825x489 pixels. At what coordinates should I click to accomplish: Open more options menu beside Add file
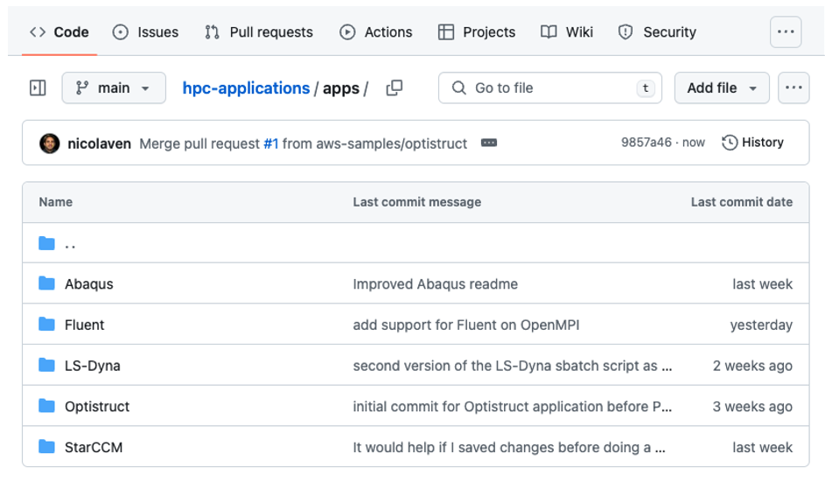point(794,87)
